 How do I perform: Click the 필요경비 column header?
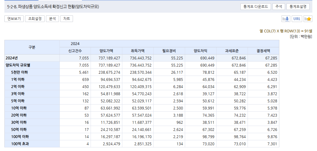[169, 51]
